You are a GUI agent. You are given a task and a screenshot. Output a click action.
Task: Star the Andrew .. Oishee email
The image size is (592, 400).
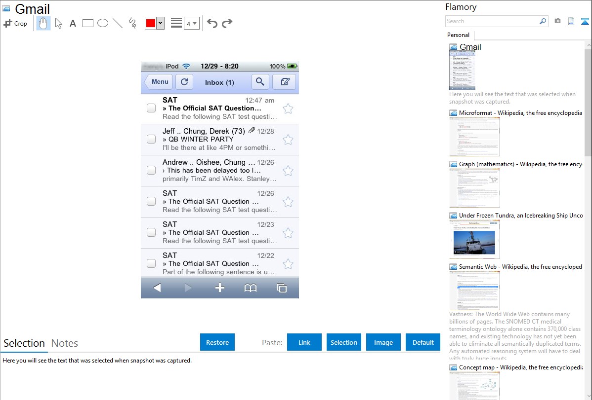pyautogui.click(x=288, y=171)
